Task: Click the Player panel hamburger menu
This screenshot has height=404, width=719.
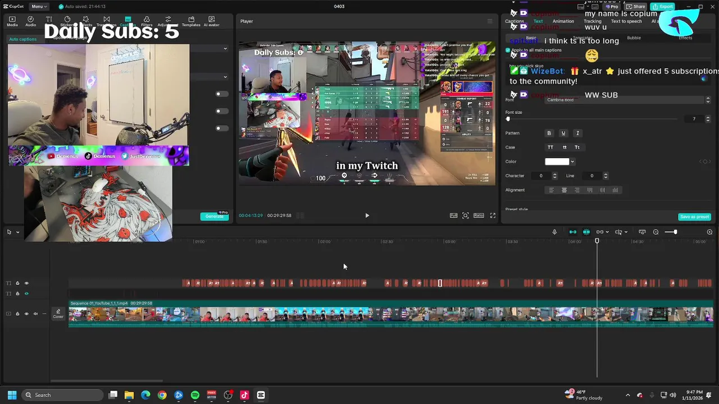Action: [x=490, y=21]
